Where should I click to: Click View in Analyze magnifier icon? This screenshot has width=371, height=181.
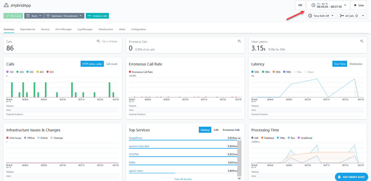pyautogui.click(x=99, y=41)
